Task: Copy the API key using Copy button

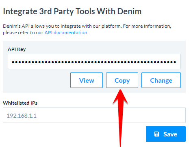Action: coord(122,80)
